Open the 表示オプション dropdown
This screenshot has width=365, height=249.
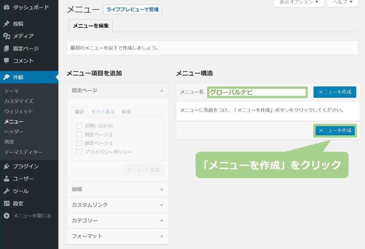point(299,3)
